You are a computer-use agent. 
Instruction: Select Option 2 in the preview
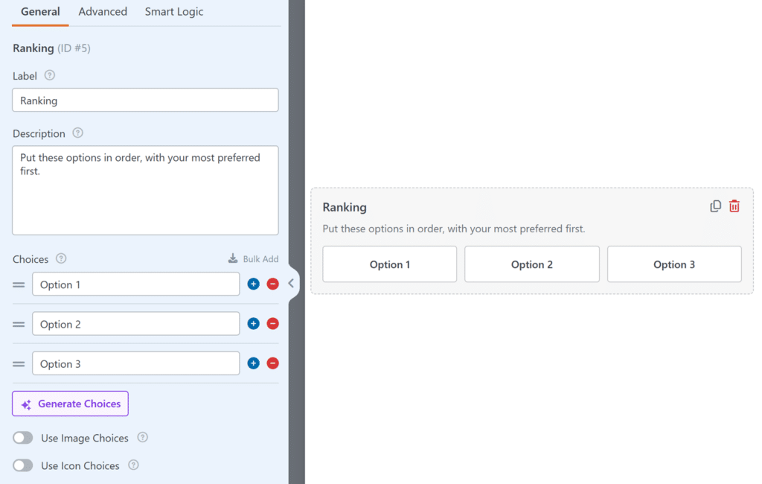coord(531,264)
